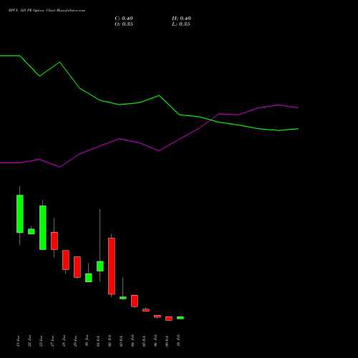Select the small green candle above 22 Jan
This screenshot has width=358, height=358.
tap(32, 231)
